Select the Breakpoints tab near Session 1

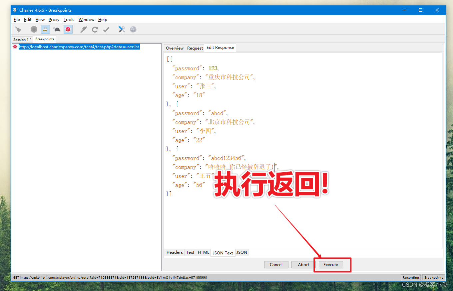click(x=45, y=39)
